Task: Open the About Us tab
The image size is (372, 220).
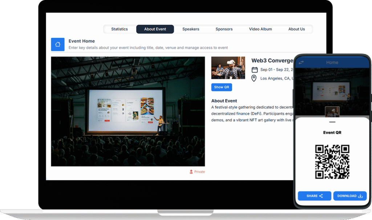Action: [296, 29]
